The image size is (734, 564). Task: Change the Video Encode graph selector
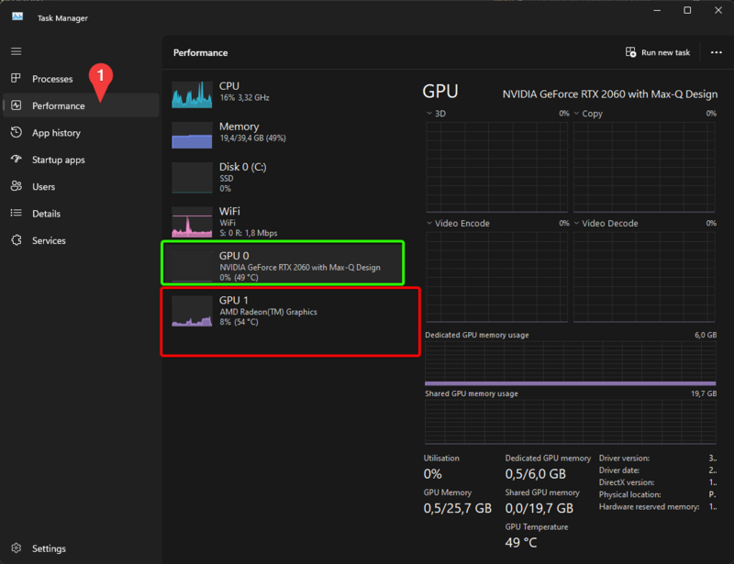coord(429,224)
